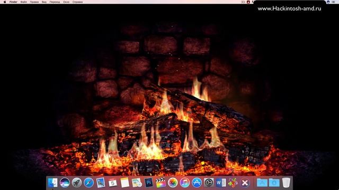Click the screen-mirroring menu bar icon
Viewport: 339px width, 190px height.
[243, 2]
